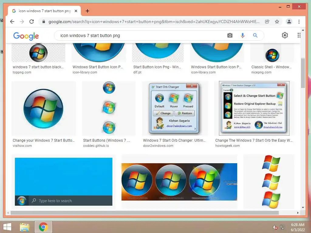
Task: Reload the page with refresh icon
Action: 32,22
